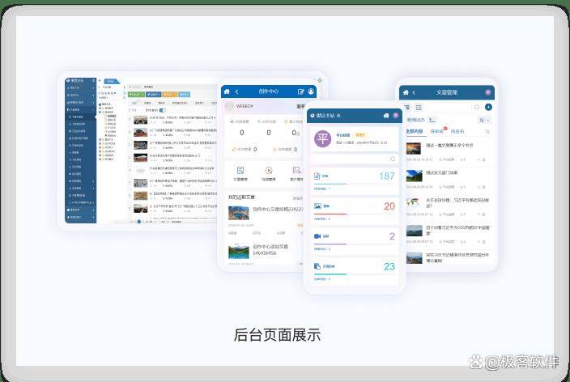Click the dark blue button in desktop toolbar

[153, 95]
